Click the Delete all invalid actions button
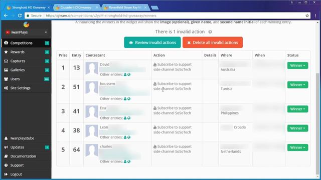 (213, 42)
